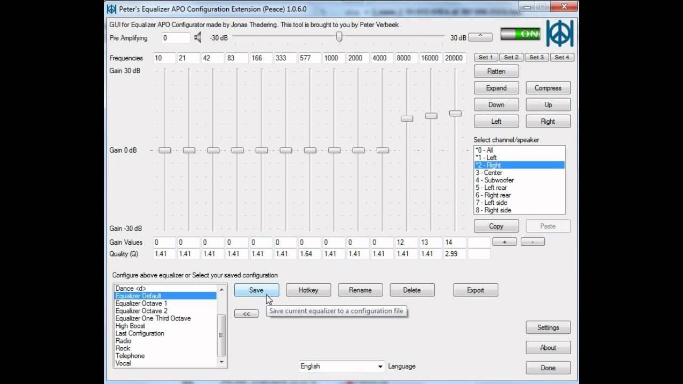Switch the green equalizer power toggle off
The height and width of the screenshot is (384, 683).
click(x=520, y=34)
